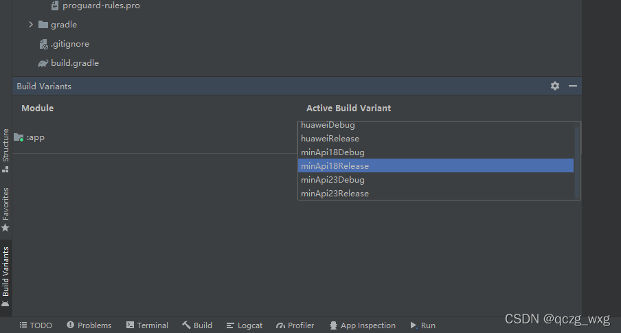Click the .gitignore file icon

(43, 44)
